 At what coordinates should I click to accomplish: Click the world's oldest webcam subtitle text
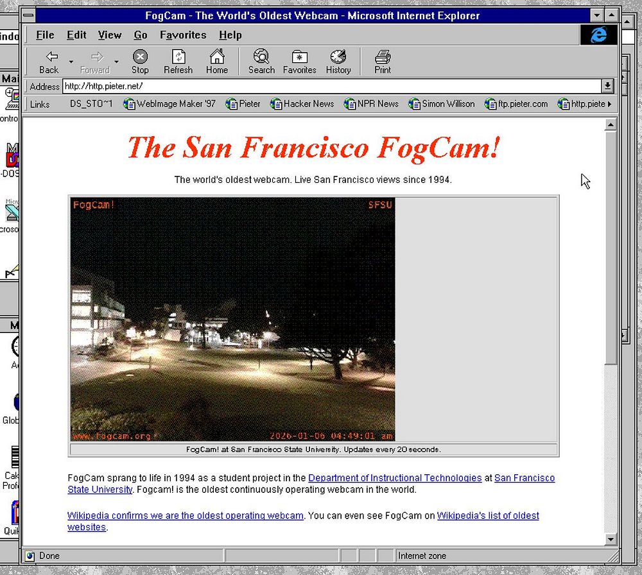point(313,180)
